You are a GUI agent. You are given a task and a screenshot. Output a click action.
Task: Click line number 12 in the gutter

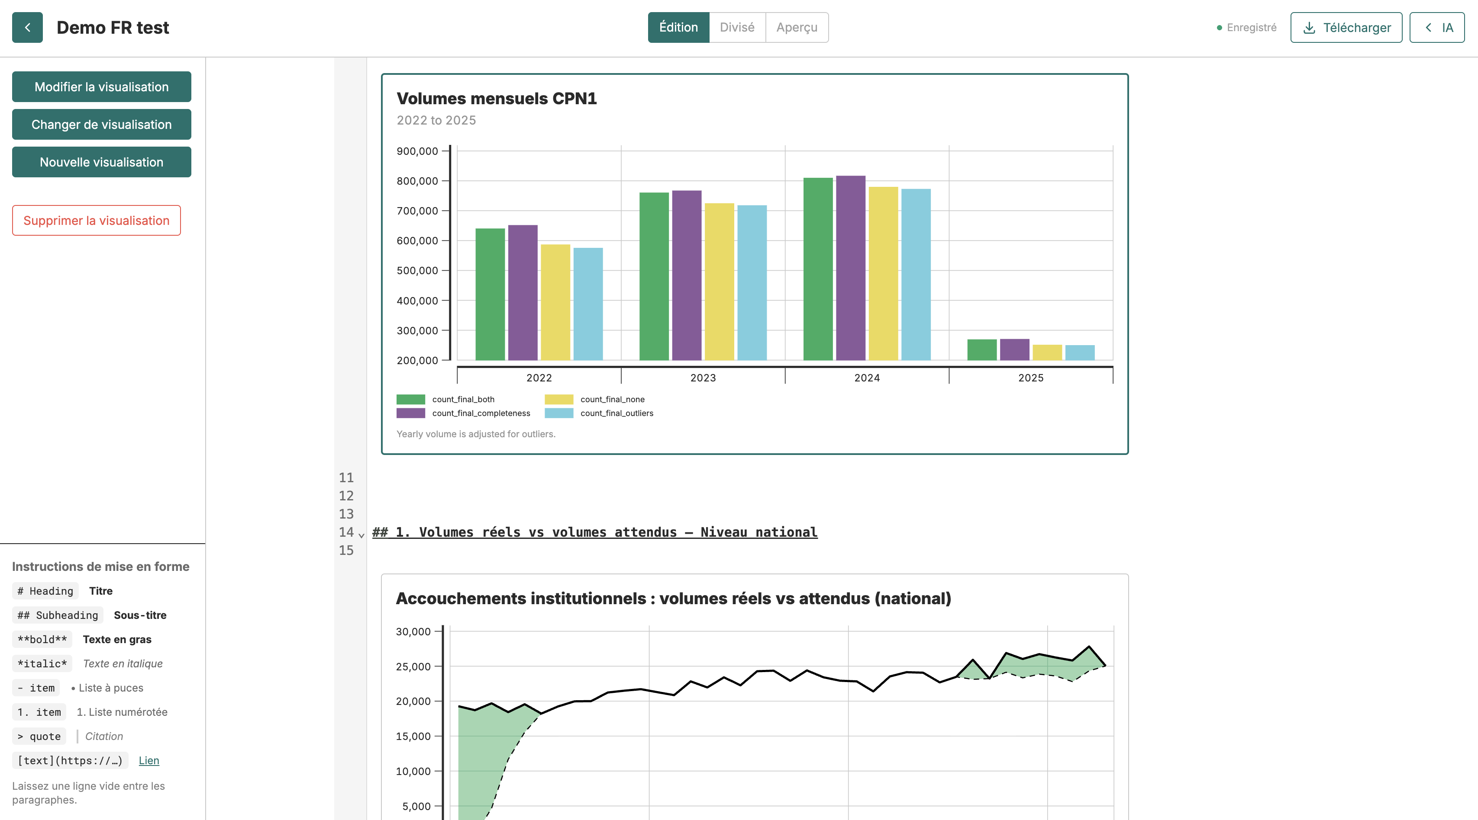pos(346,496)
